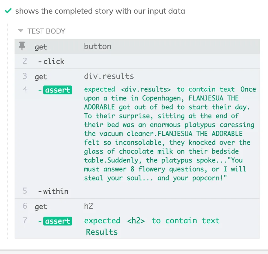Screen dimensions: 268x254
Task: Click the 'Once upon a time' assertion message
Action: (x=170, y=133)
